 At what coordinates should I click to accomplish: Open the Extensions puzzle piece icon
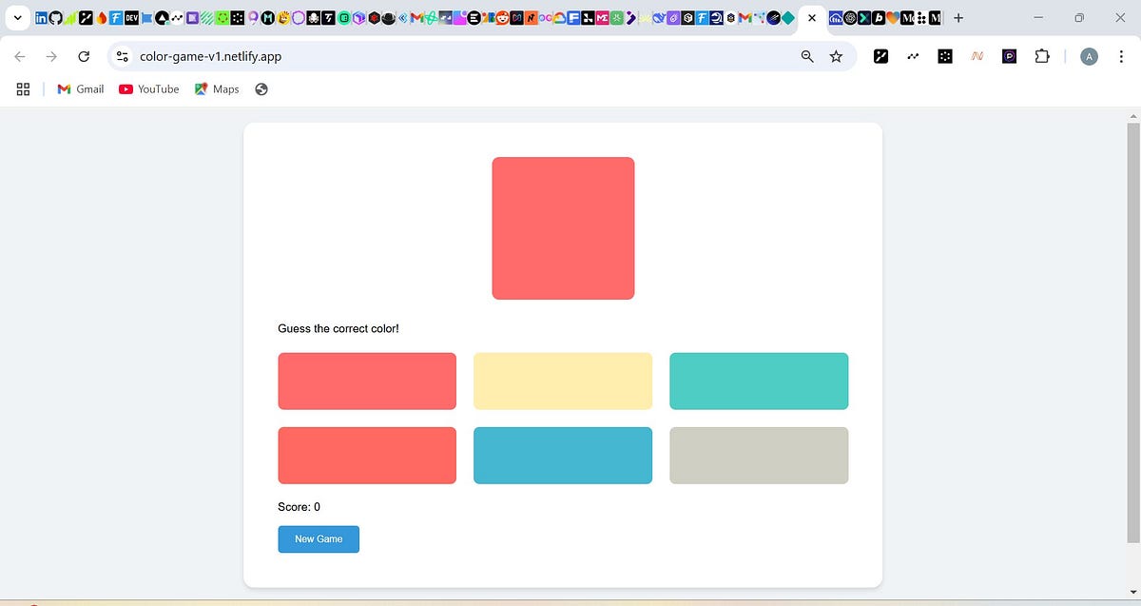tap(1042, 56)
